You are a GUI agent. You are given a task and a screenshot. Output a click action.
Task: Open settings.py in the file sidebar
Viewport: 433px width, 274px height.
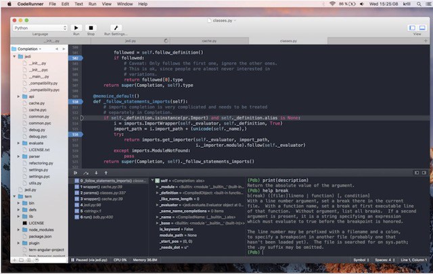[38, 170]
